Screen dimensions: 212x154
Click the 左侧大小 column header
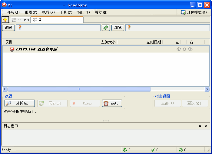click(108, 42)
